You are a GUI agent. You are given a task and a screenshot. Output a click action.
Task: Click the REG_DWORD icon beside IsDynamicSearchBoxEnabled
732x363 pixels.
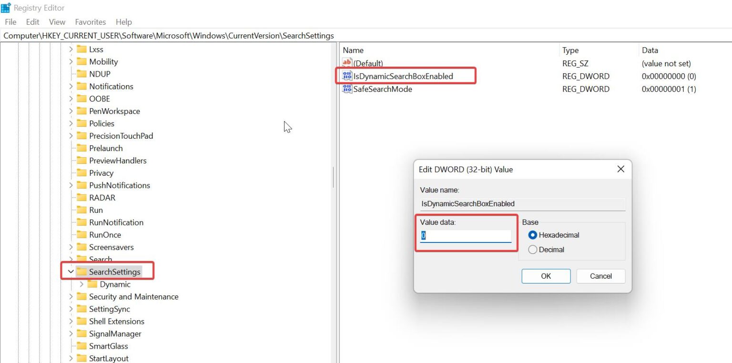pos(346,76)
